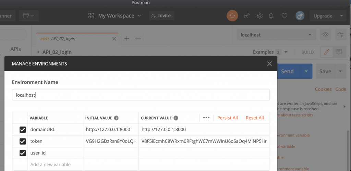
Task: Click the Environment Name input field
Action: (x=141, y=95)
